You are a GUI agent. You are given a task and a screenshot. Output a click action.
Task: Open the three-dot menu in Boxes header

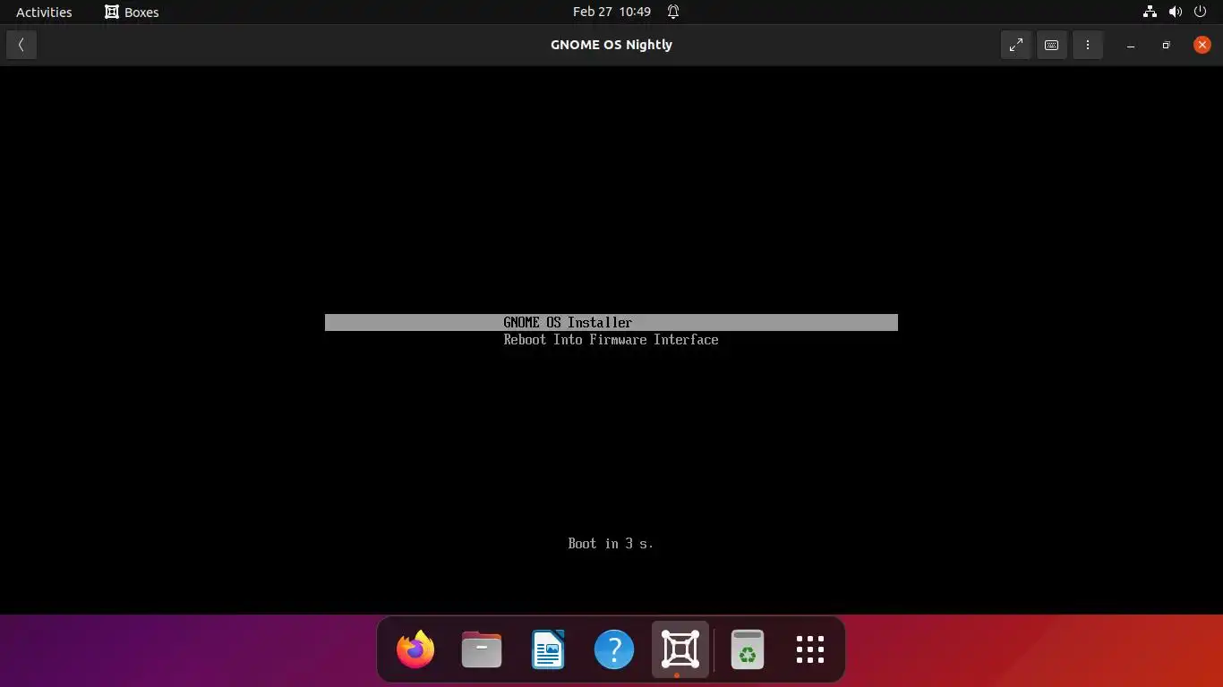1088,45
